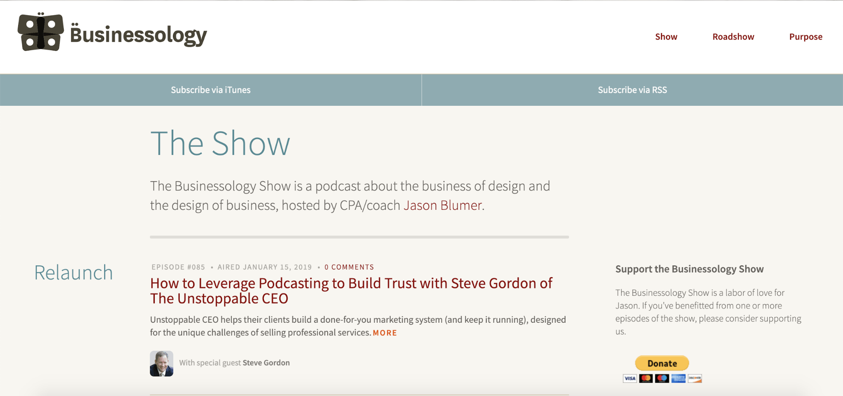Click Subscribe via iTunes
843x396 pixels.
(210, 90)
